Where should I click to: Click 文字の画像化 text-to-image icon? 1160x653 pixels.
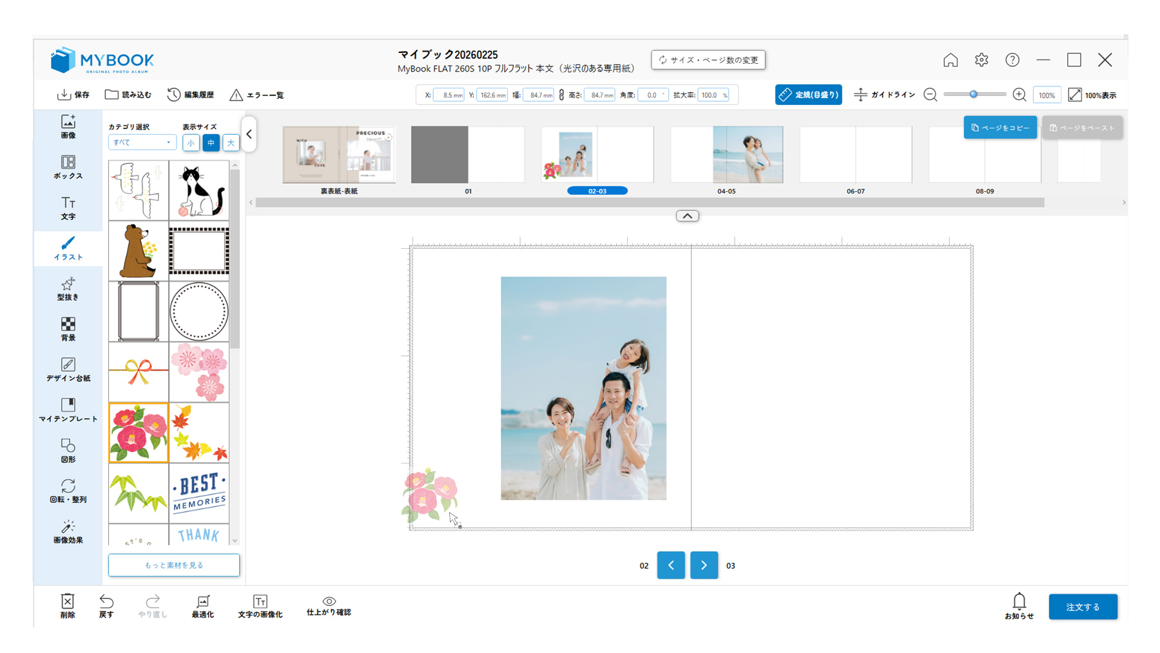260,605
